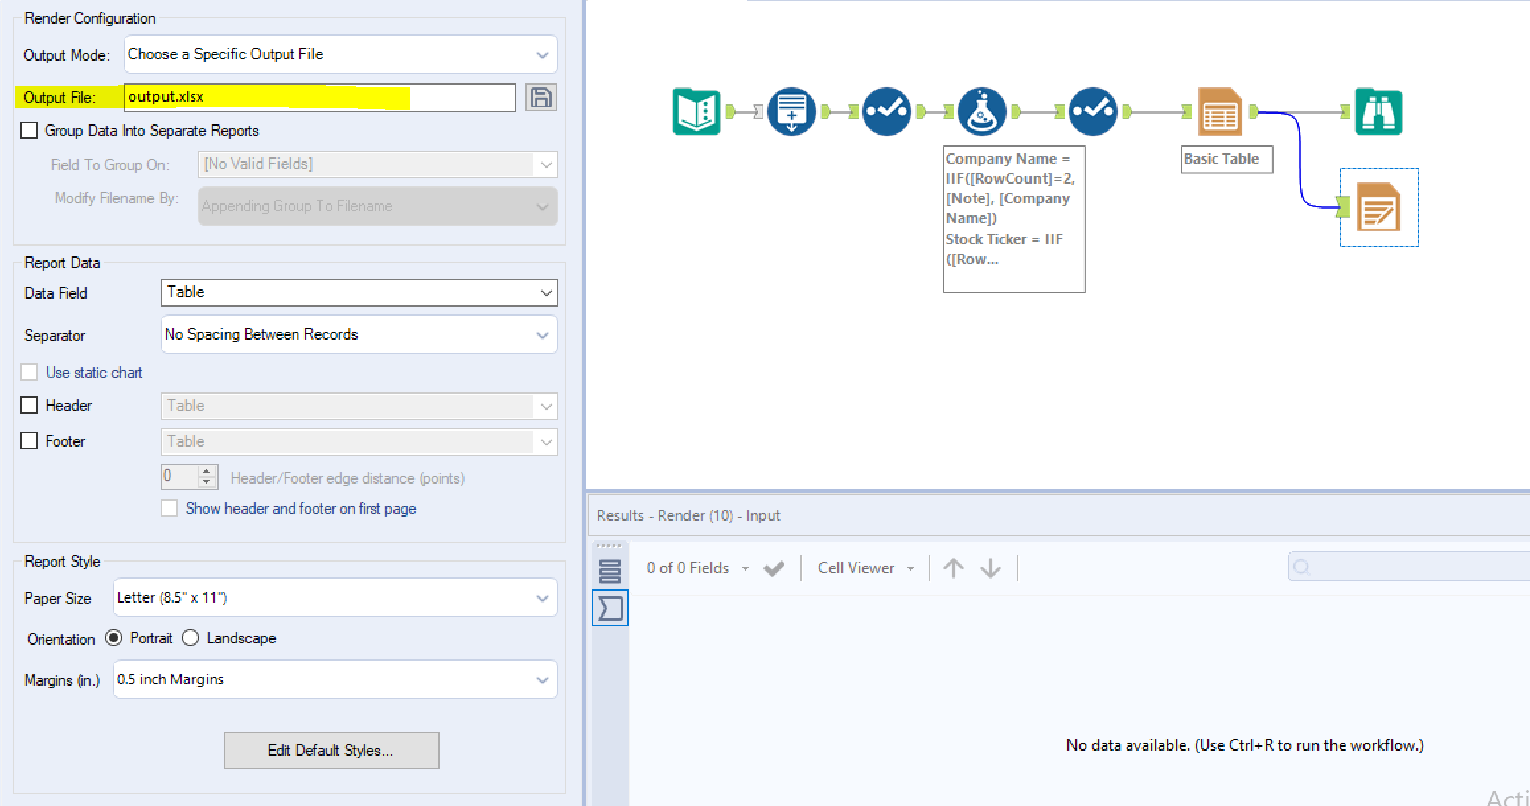Select the Render tool on the canvas
Viewport: 1530px width, 806px height.
(x=1379, y=207)
